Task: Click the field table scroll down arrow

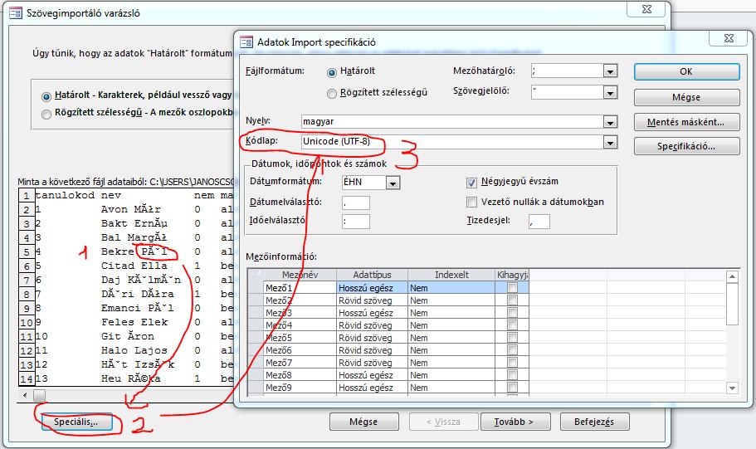Action: tap(733, 388)
